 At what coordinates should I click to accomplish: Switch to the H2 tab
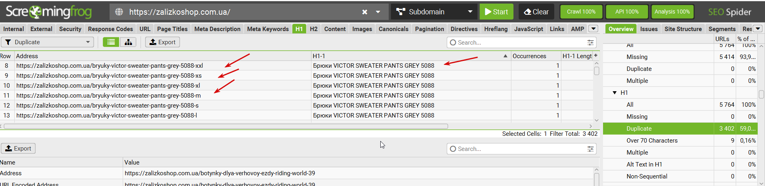(314, 29)
